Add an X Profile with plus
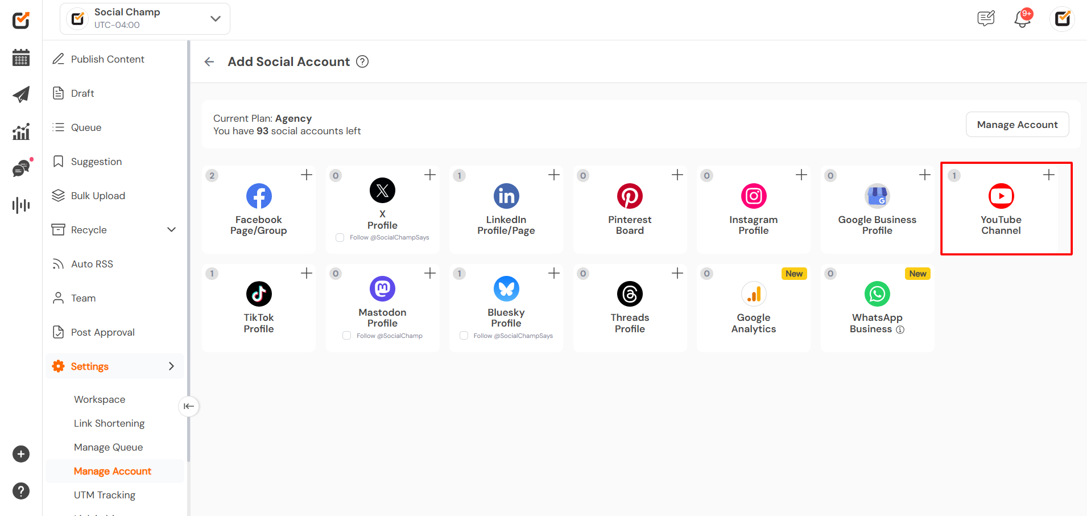Screen dimensions: 1087x516 [430, 175]
